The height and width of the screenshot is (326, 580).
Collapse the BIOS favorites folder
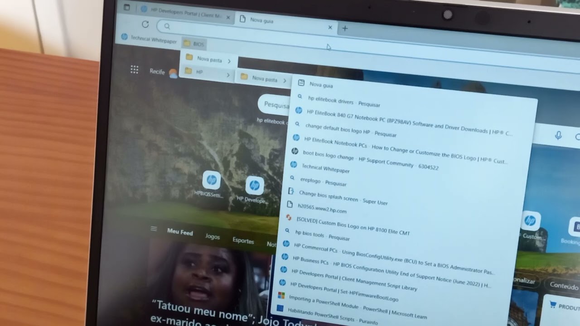194,44
